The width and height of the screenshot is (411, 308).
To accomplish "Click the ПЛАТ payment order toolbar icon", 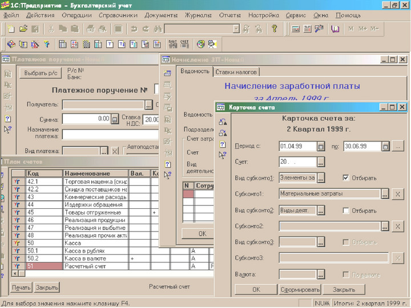I will (172, 44).
